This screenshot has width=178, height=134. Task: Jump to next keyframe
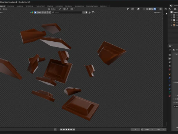click(72, 130)
